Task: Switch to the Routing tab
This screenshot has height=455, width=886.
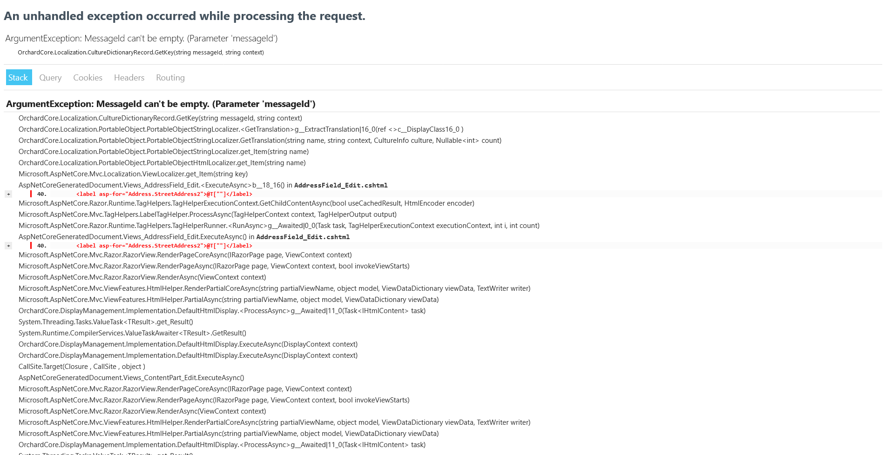Action: 170,77
